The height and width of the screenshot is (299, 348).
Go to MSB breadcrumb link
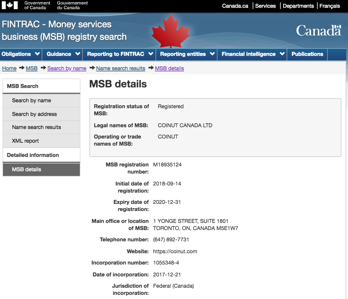32,68
